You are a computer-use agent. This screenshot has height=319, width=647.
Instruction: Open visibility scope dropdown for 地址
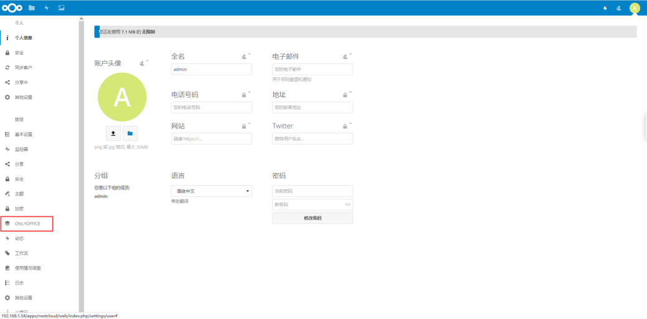347,95
